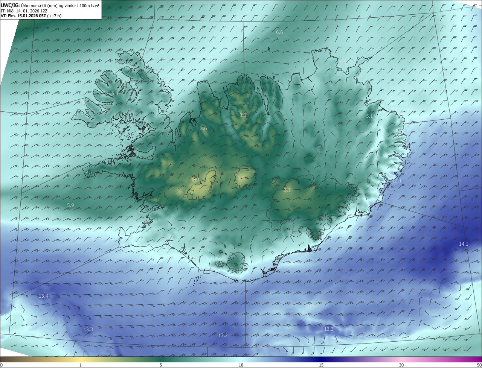
Task: Select the initial time line "IT: Mið. 14. 01. 2026 12Z"
Action: [23, 11]
